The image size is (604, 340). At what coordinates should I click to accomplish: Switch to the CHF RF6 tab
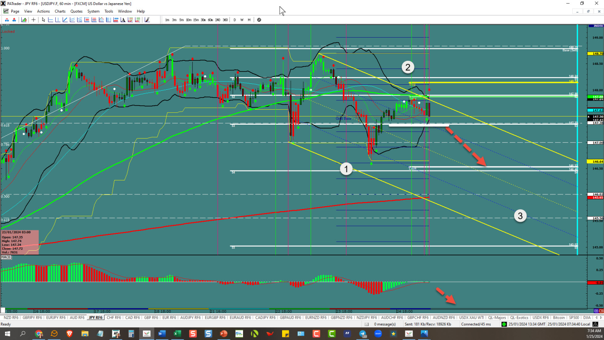click(x=114, y=317)
